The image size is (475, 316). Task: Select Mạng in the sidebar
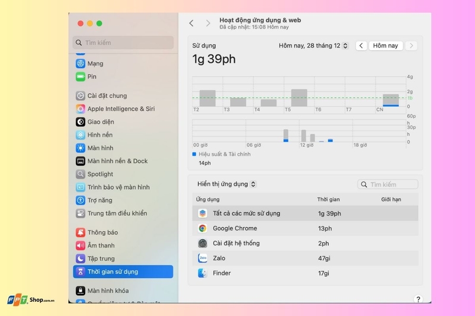(x=95, y=63)
